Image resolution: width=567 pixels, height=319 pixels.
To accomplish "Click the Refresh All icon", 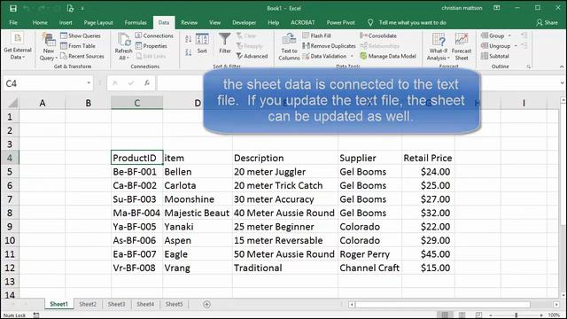I will [x=123, y=40].
